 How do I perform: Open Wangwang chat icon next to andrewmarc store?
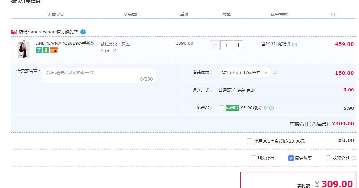point(83,32)
